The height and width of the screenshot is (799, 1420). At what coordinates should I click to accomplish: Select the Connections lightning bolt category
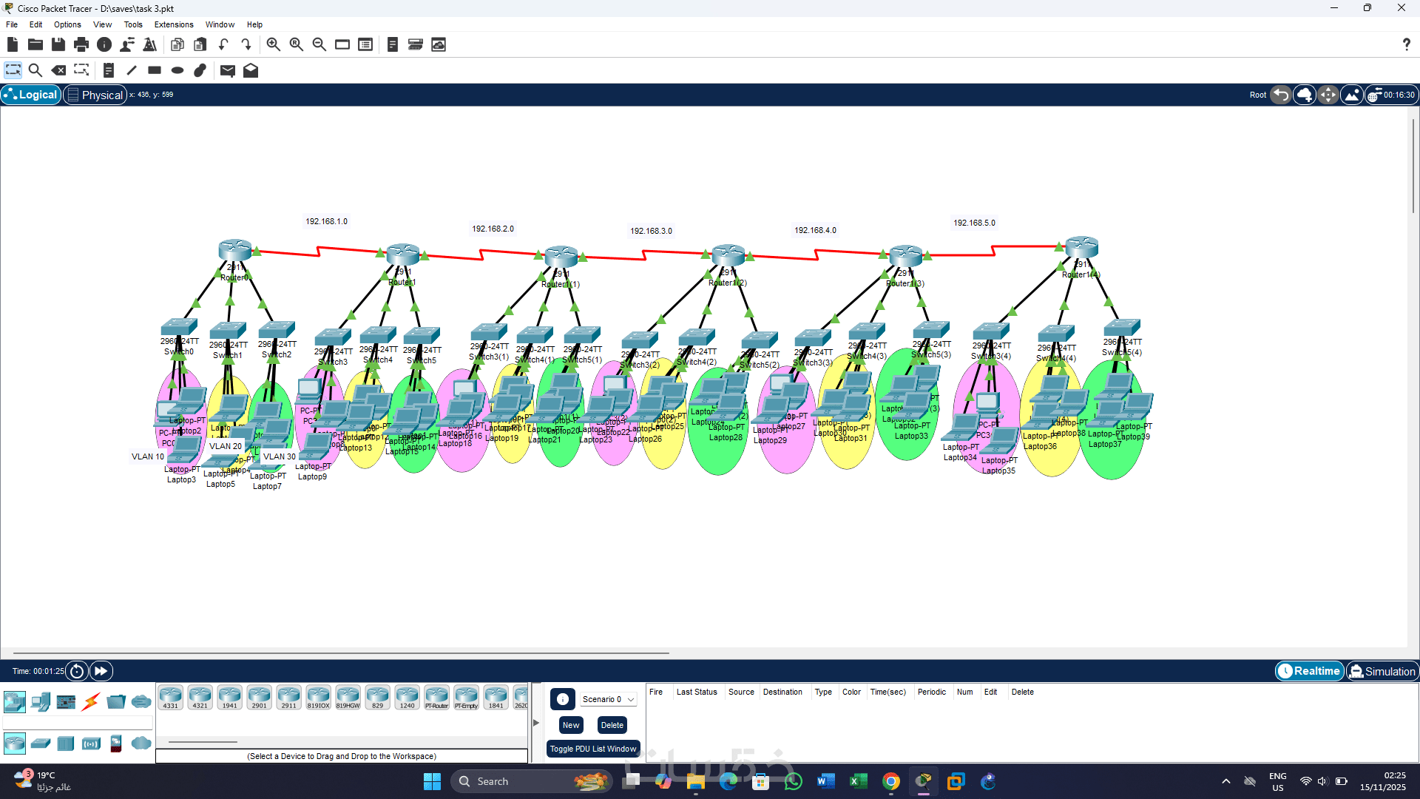[91, 701]
